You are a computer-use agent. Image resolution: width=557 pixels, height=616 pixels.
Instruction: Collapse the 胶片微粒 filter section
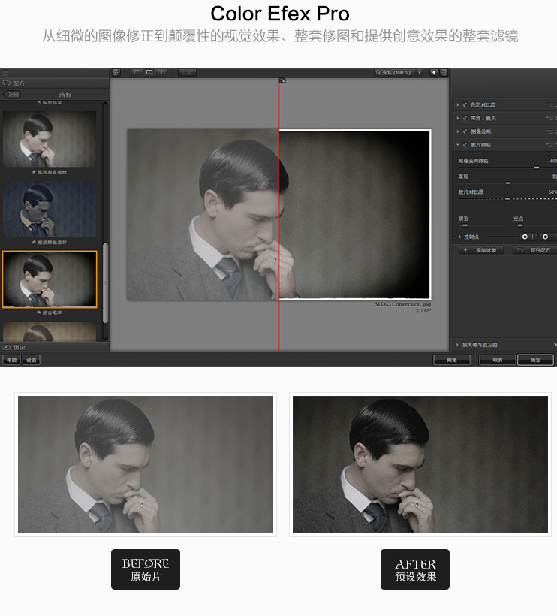click(458, 145)
